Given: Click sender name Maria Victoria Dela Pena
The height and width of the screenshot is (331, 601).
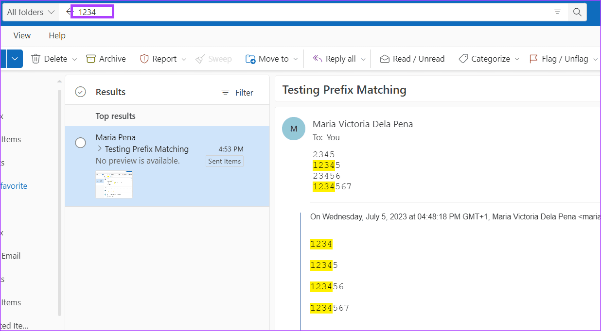Looking at the screenshot, I should tap(363, 124).
